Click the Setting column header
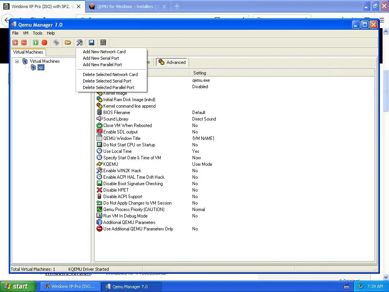389x292 pixels. [x=260, y=73]
